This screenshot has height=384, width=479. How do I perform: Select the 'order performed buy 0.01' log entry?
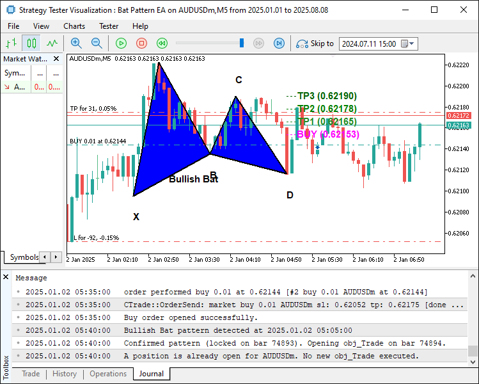pyautogui.click(x=240, y=292)
